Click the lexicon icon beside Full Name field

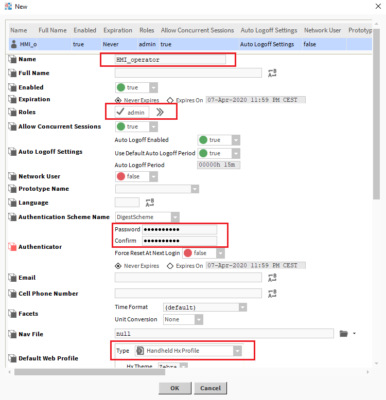point(273,73)
